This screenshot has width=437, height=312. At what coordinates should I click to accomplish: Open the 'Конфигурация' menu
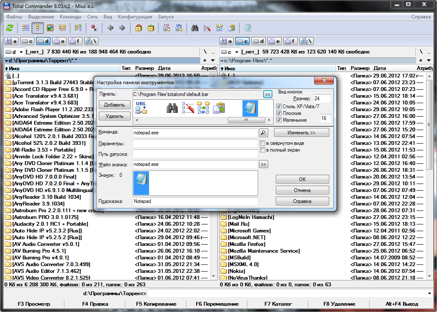(135, 17)
